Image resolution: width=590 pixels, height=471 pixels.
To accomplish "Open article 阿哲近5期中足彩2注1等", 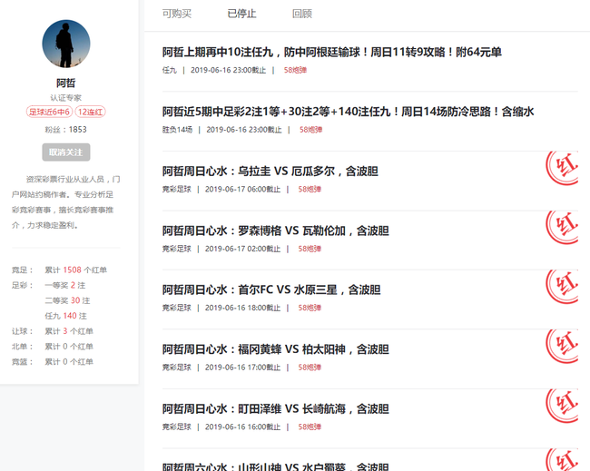I will [x=348, y=112].
